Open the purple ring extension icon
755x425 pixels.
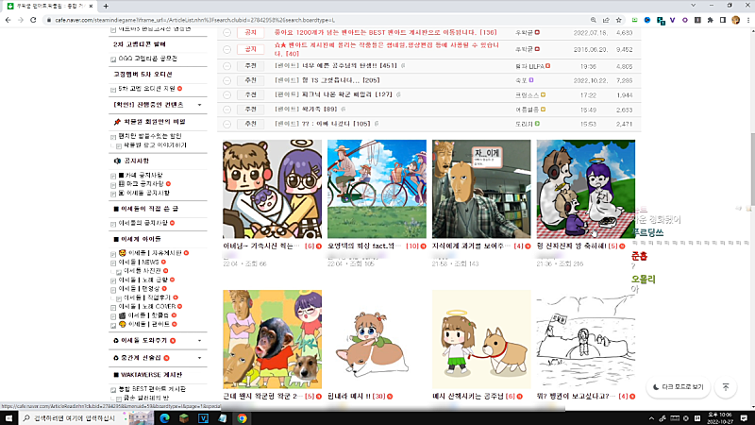click(685, 20)
